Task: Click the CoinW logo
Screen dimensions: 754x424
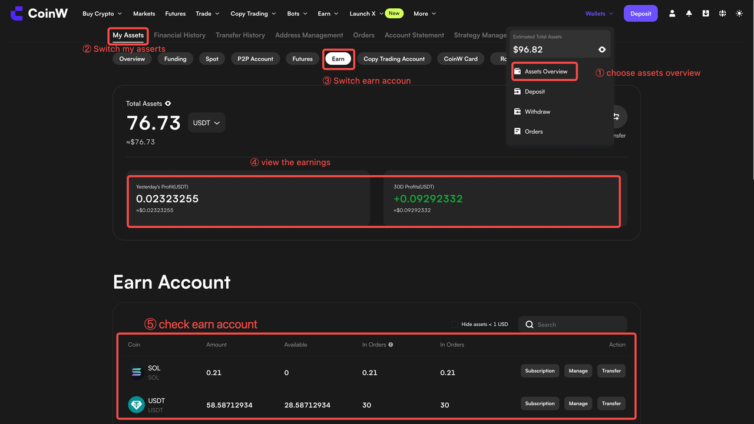Action: 39,13
